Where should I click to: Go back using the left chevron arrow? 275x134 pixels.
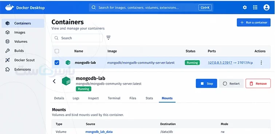(54, 81)
